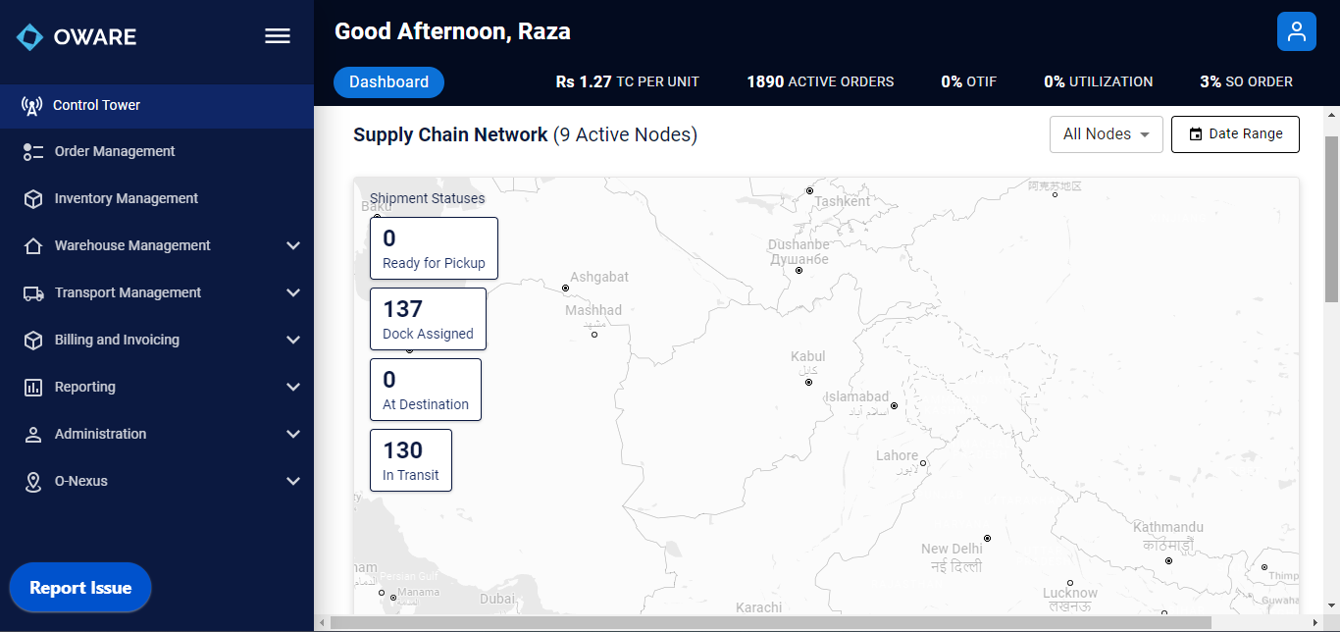
Task: Select the Transport Management truck icon
Action: (33, 293)
